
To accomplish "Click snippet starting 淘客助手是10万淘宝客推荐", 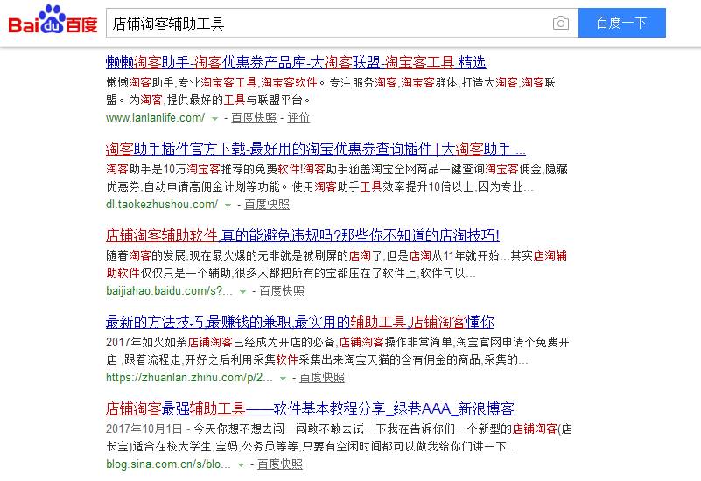I will [337, 178].
